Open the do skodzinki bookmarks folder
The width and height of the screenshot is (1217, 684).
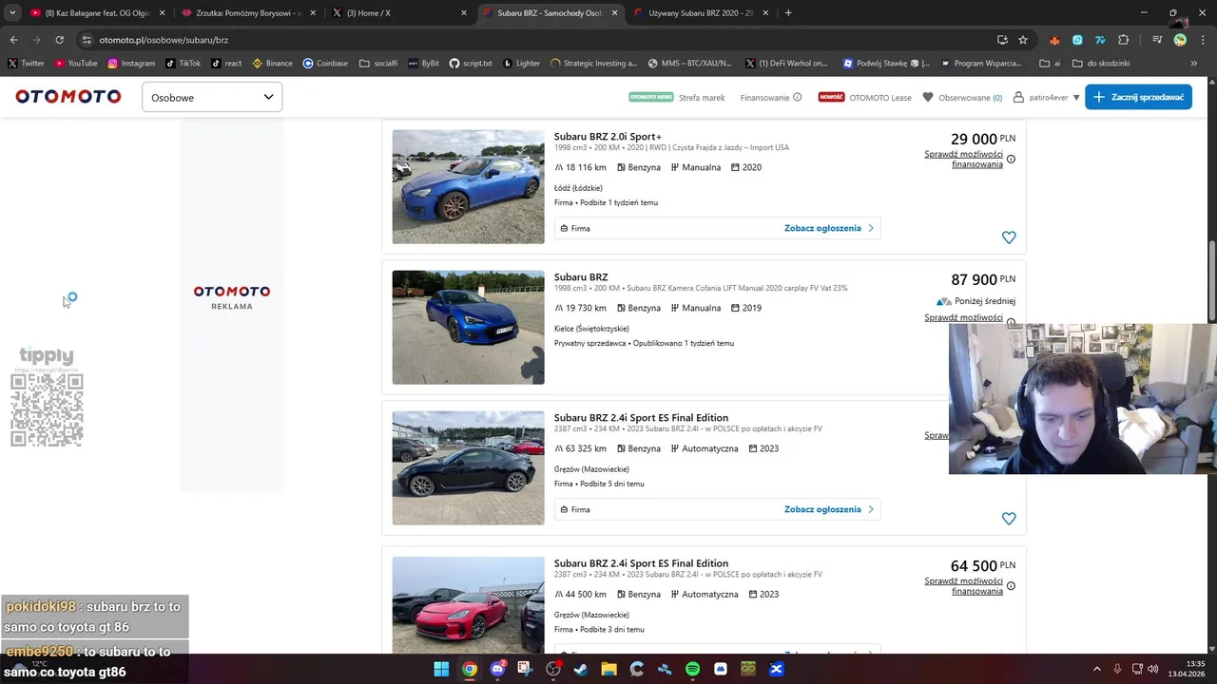pos(1101,64)
